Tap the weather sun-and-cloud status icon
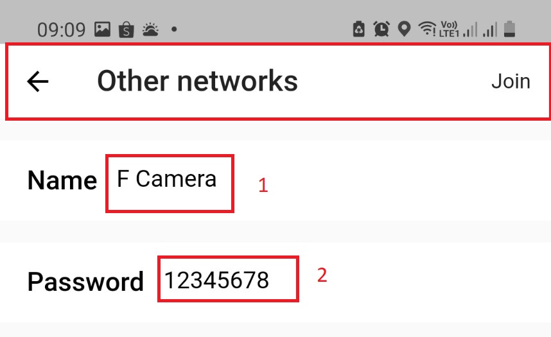This screenshot has width=551, height=337. point(150,30)
